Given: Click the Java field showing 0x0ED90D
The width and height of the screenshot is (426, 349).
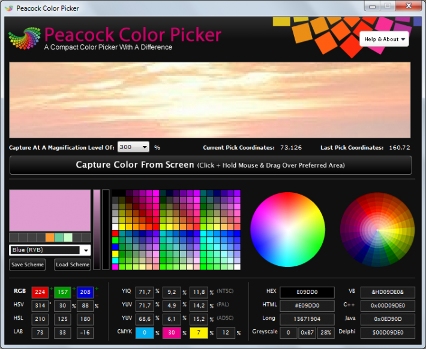Looking at the screenshot, I should pos(388,319).
